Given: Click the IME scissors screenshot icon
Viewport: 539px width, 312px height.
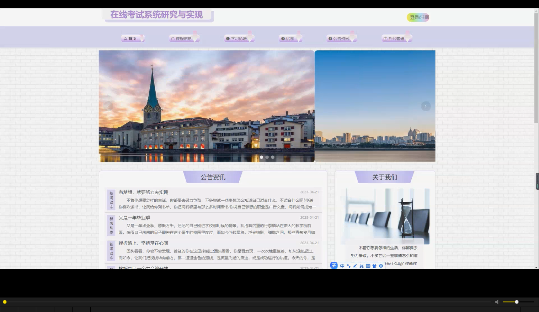Looking at the screenshot, I should [362, 266].
